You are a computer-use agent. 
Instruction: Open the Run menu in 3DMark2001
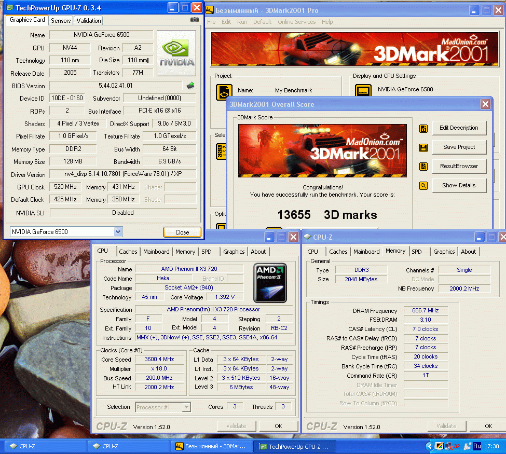click(242, 22)
